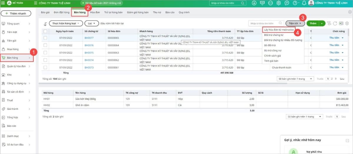Screen dimensions: 353x154
Task: Collapse the Gợi ý, nhắc nhở hôm nay panel
Action: click(347, 141)
